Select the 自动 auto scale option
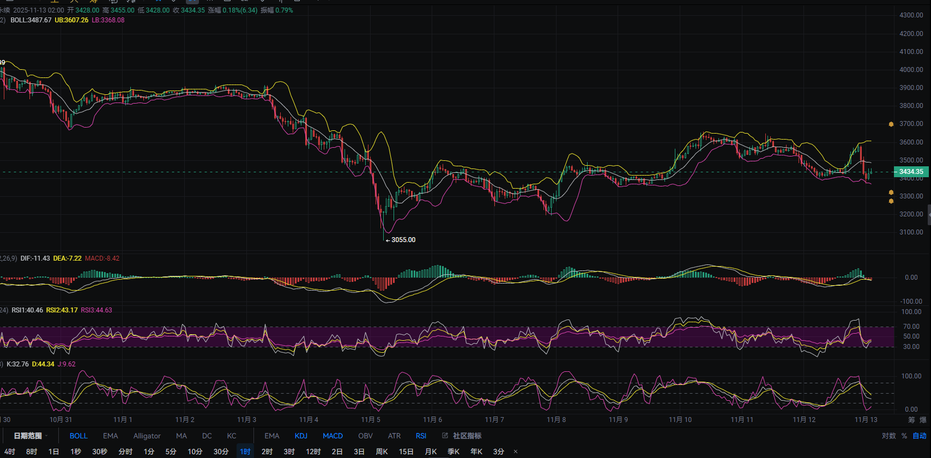Viewport: 931px width, 458px height. coord(919,436)
